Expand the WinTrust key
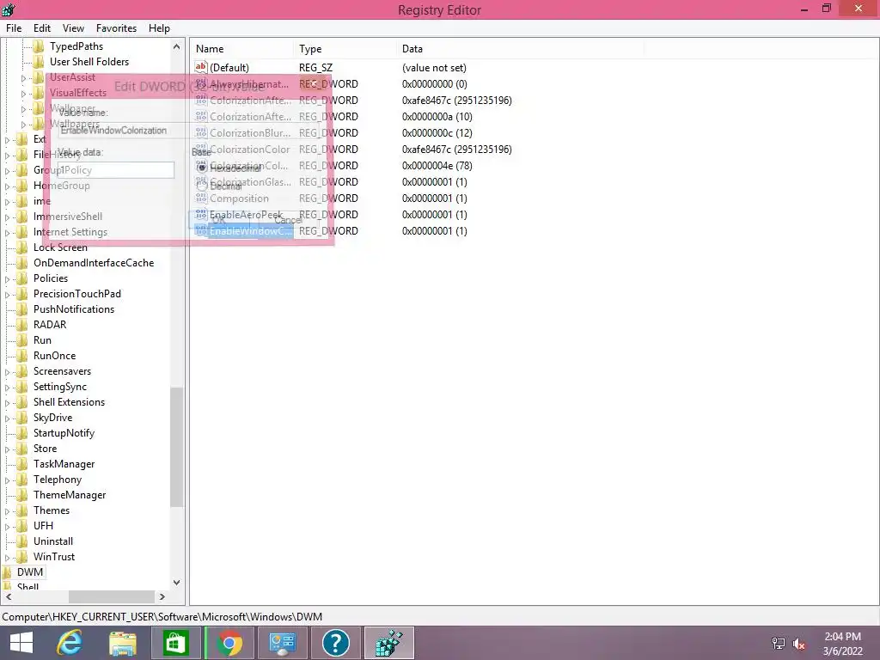This screenshot has height=660, width=880. click(7, 557)
